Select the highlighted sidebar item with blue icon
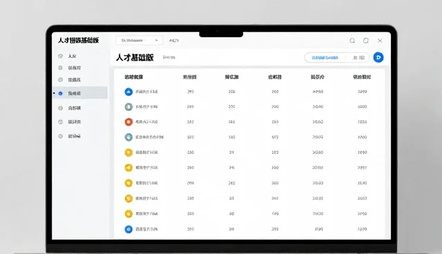The image size is (442, 254). [80, 93]
